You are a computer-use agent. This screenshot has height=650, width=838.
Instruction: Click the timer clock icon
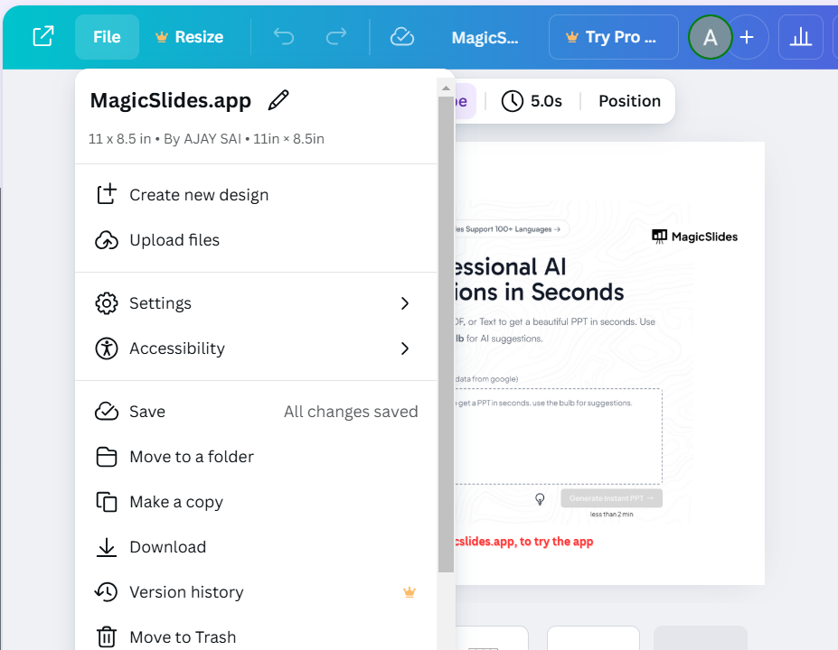512,101
